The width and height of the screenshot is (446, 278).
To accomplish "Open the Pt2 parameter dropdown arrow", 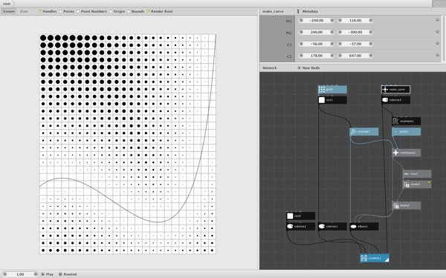I will tap(437, 32).
